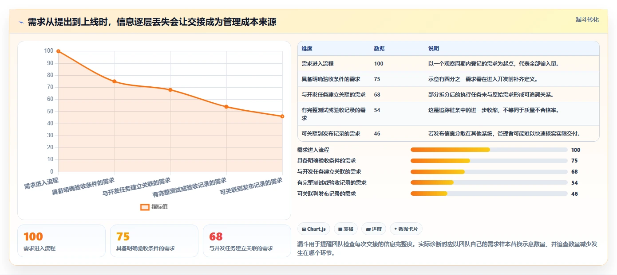Select the Chart.js tag chip

point(314,229)
